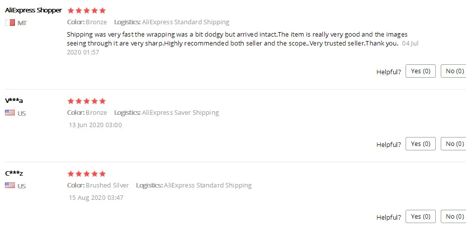Click the Brushed Silver color label

click(107, 186)
